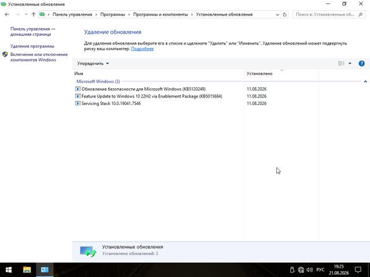Open the Windows Start menu
This screenshot has height=277, width=370.
click(x=9, y=270)
